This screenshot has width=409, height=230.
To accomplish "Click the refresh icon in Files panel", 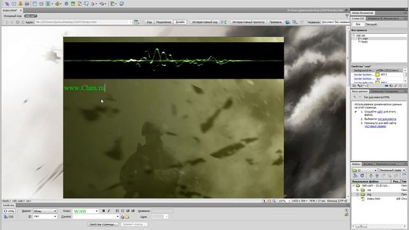I will (362, 176).
